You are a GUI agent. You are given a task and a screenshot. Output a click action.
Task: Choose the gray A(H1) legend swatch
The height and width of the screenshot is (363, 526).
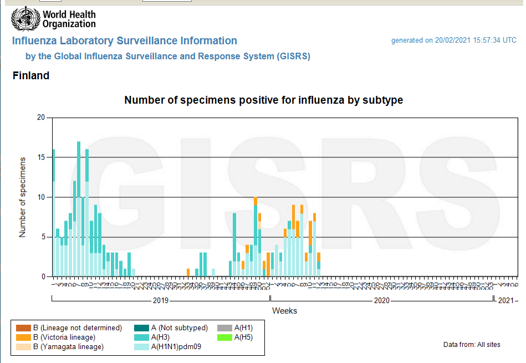pyautogui.click(x=225, y=328)
